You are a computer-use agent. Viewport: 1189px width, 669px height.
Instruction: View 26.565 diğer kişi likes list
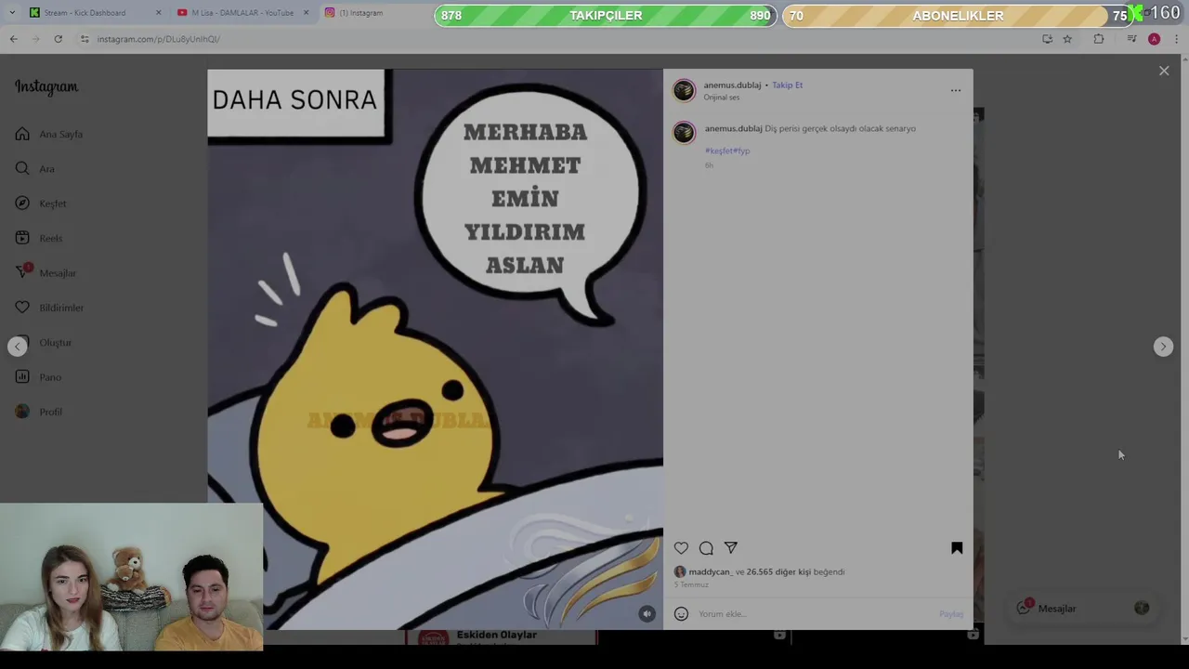[778, 571]
